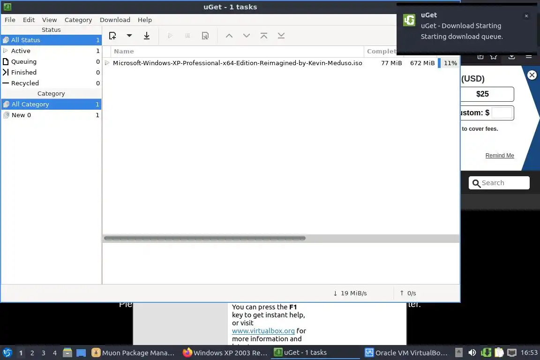Select All Status in the sidebar
The width and height of the screenshot is (540, 360).
(x=51, y=40)
